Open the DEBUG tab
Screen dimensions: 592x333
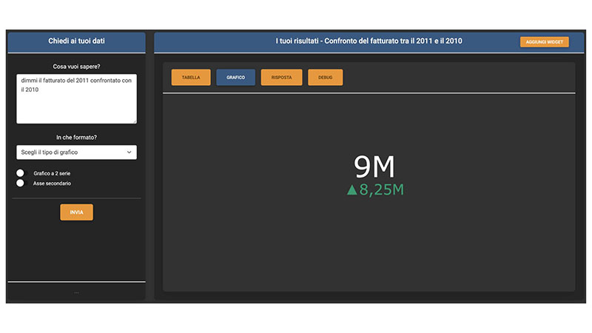pos(325,78)
